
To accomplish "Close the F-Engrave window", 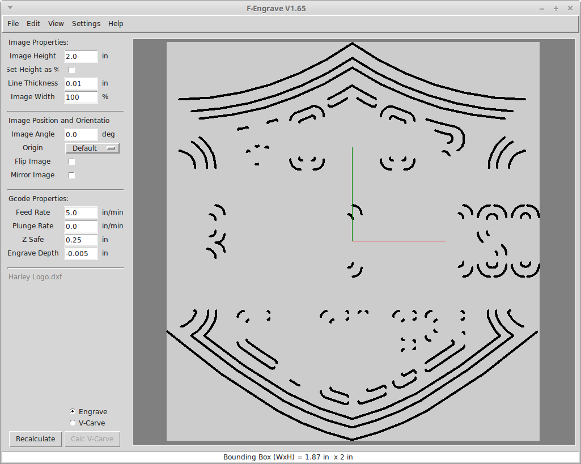I will (x=570, y=8).
